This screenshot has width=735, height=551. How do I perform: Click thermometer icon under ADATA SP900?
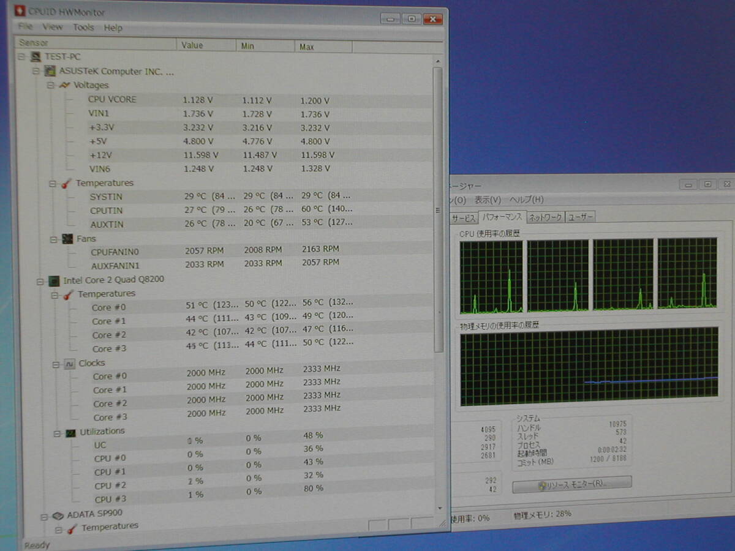pos(73,528)
